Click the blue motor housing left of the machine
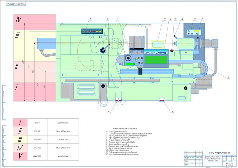 46,43
